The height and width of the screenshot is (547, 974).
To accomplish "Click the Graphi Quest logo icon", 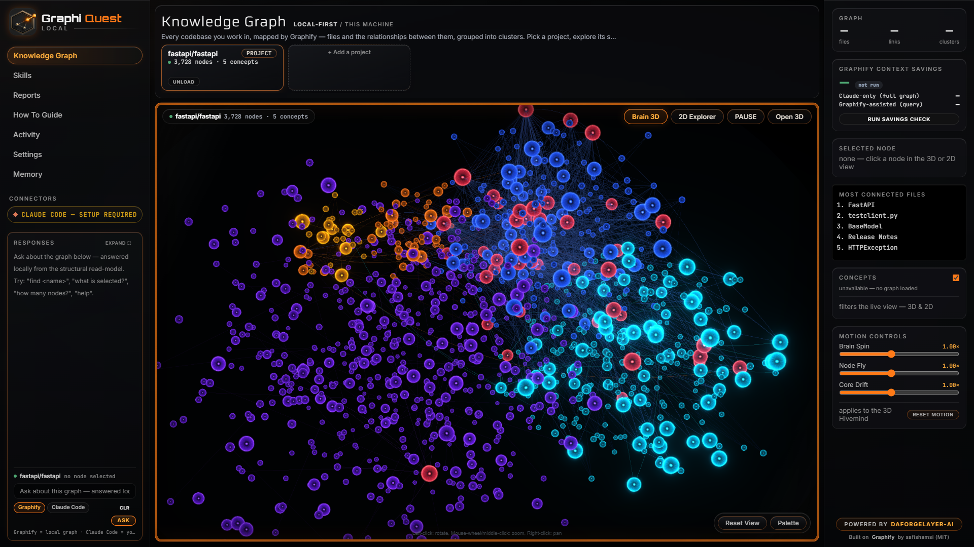I will pyautogui.click(x=23, y=22).
